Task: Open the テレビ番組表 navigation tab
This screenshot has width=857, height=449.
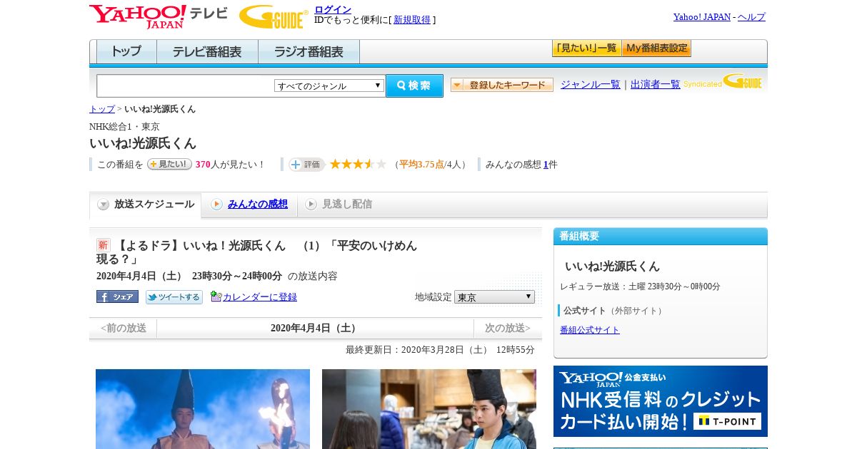Action: [207, 52]
